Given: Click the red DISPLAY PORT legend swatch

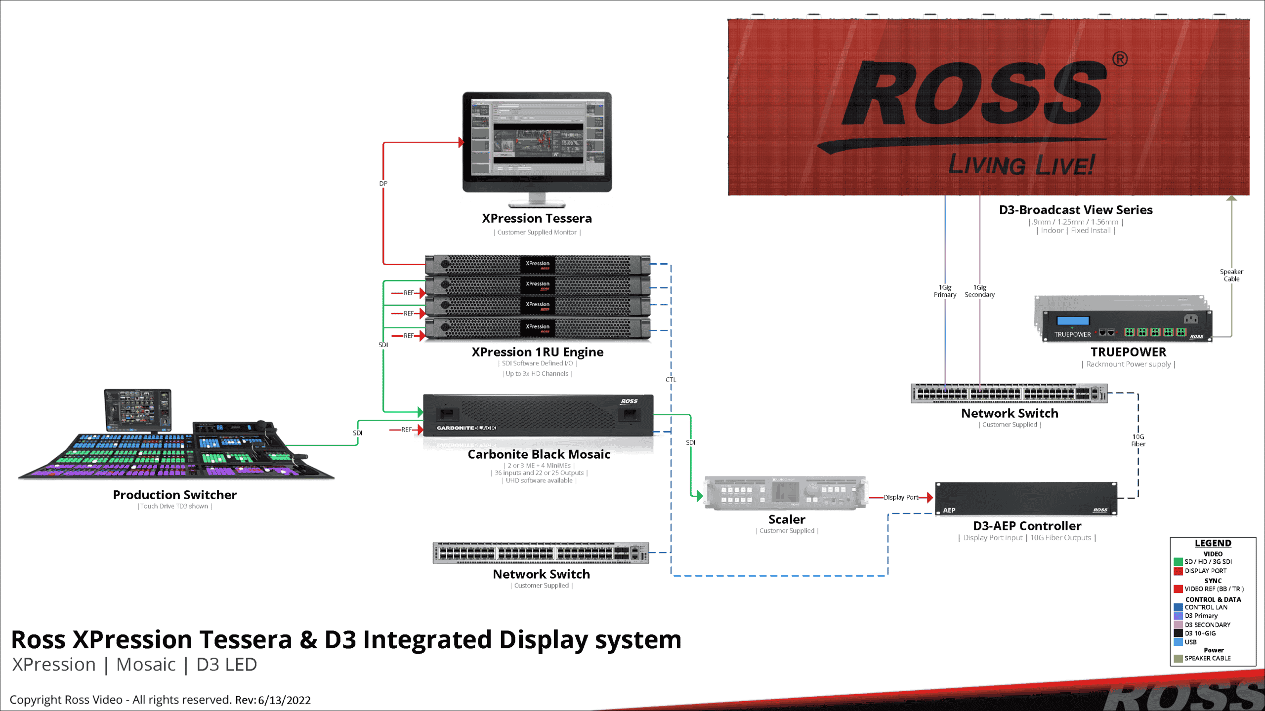Looking at the screenshot, I should pyautogui.click(x=1179, y=571).
